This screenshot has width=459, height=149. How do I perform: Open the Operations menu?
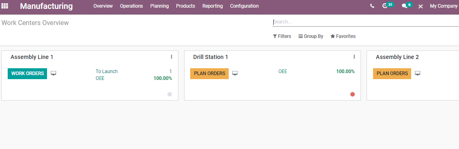131,6
